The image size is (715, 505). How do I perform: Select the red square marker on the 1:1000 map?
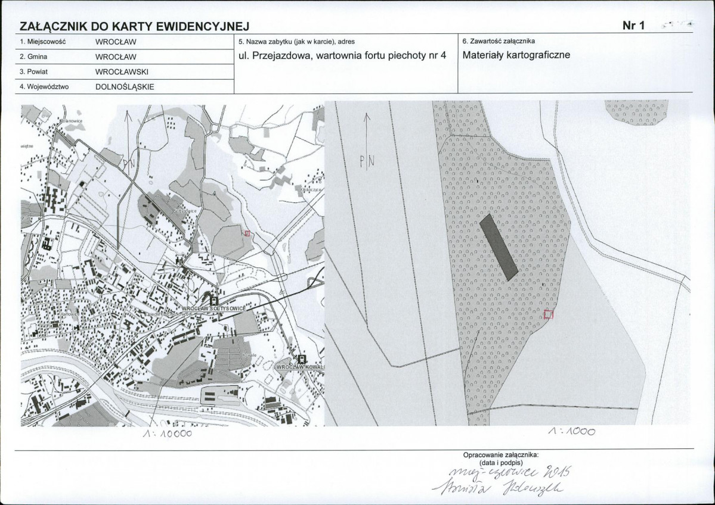pyautogui.click(x=549, y=315)
